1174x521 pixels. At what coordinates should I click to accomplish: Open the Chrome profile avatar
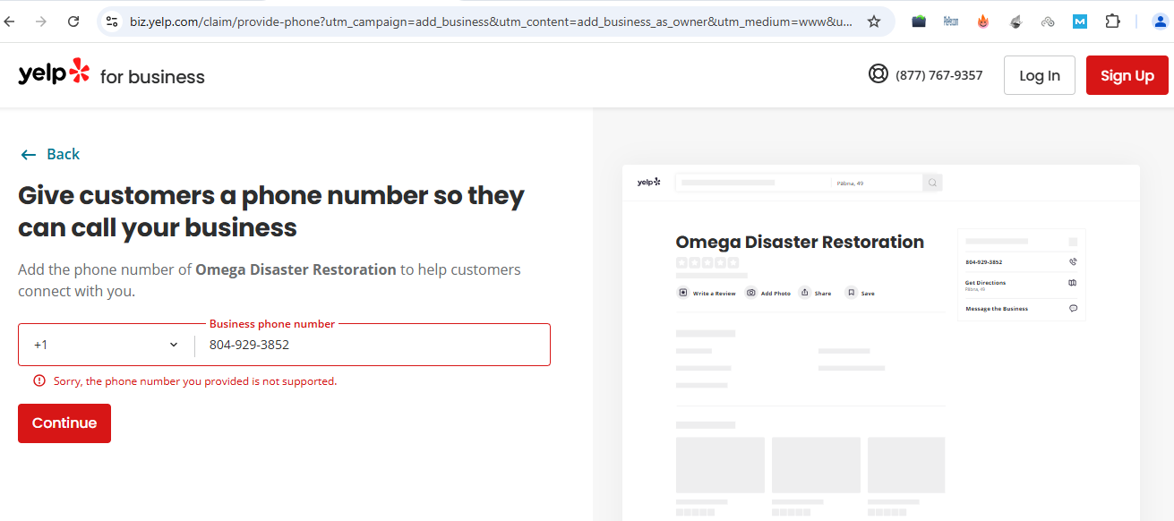coord(1161,21)
